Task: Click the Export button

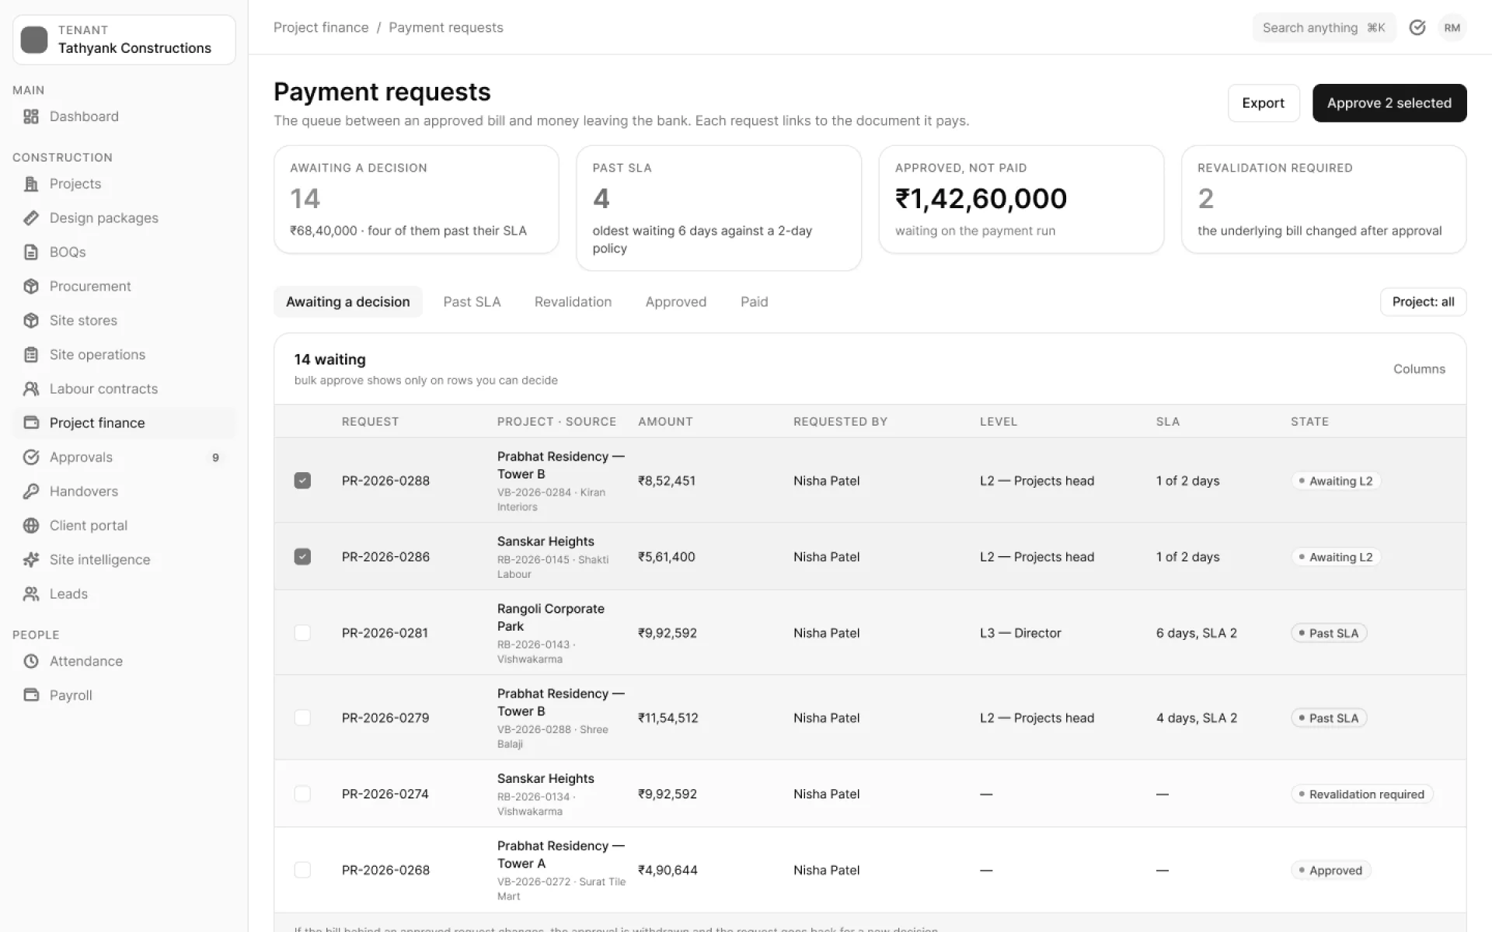Action: (1264, 103)
